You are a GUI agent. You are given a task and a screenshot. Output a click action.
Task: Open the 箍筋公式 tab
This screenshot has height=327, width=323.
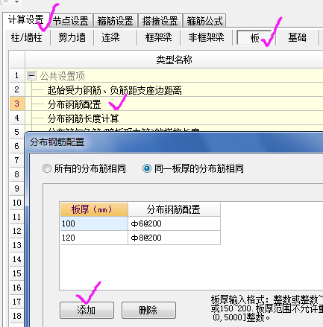tap(204, 21)
